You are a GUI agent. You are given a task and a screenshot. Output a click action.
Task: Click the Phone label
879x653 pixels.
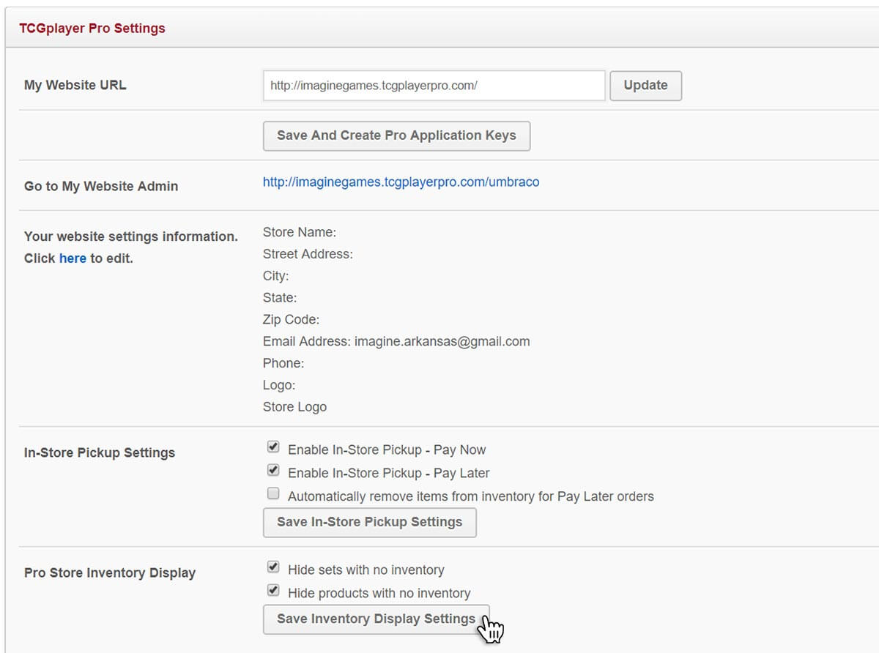point(283,364)
